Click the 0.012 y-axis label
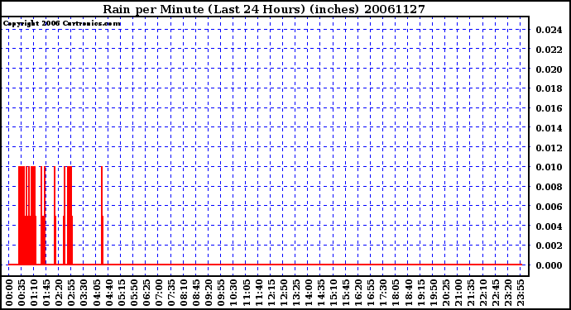Screen dimensions: 571x310 point(549,147)
